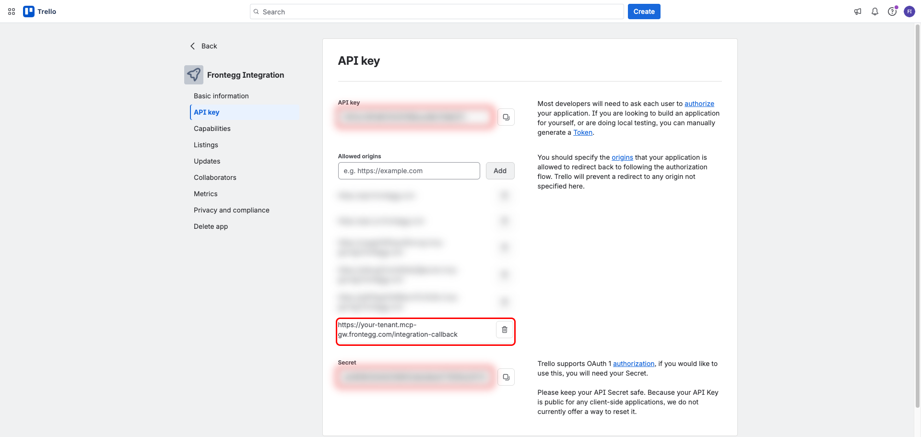Open Listings section
Image resolution: width=921 pixels, height=437 pixels.
(206, 145)
